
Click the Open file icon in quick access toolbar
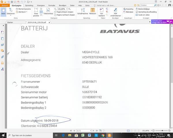coord(5,2)
